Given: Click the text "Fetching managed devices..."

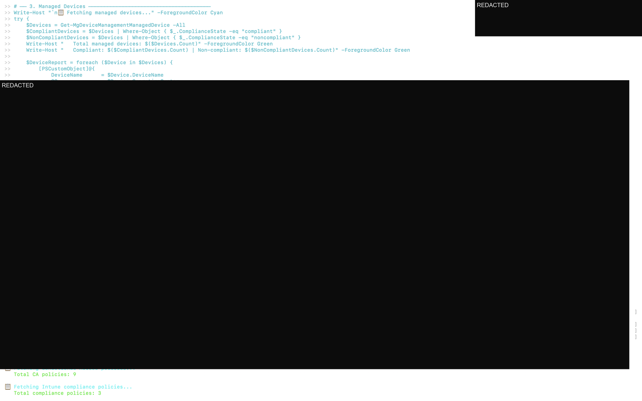Looking at the screenshot, I should point(109,13).
